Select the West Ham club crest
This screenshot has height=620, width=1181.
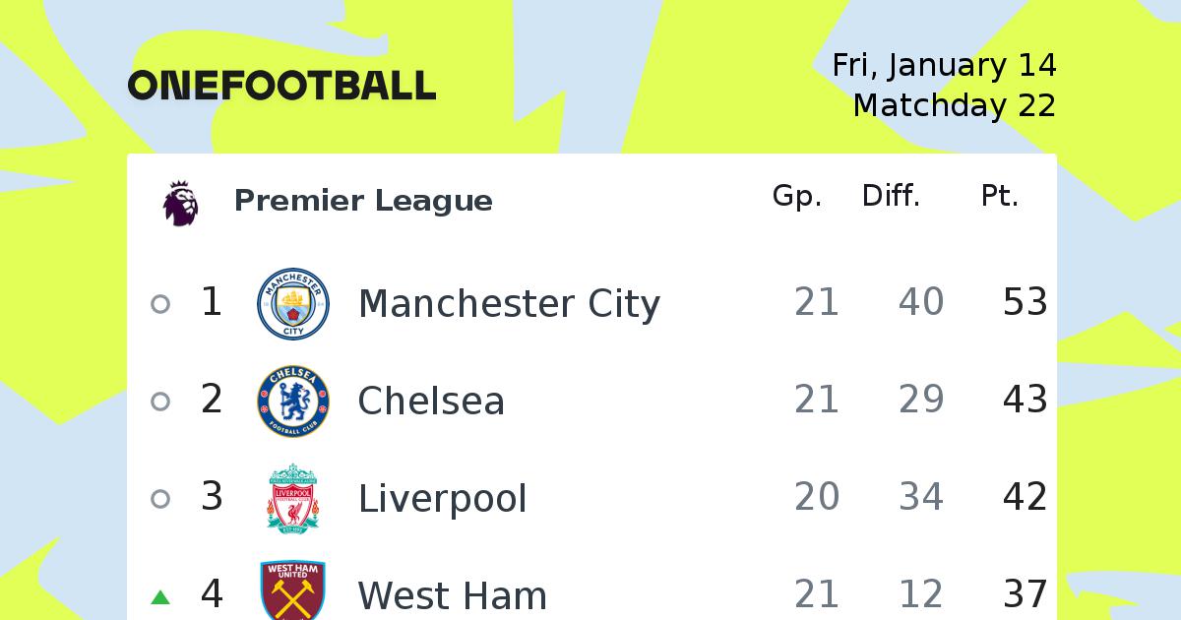(x=293, y=590)
